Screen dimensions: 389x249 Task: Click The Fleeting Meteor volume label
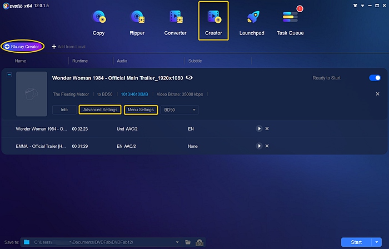point(71,94)
